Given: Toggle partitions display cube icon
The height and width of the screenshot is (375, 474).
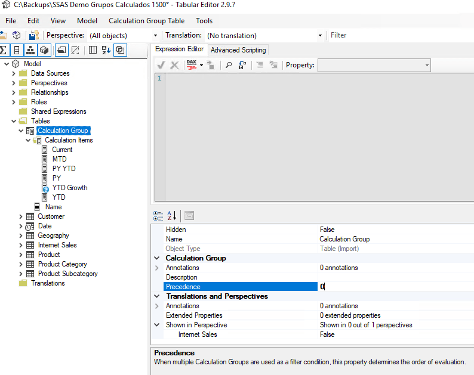Looking at the screenshot, I should coord(44,50).
